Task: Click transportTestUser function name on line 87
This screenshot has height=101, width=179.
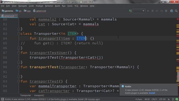Action: coord(48,53)
